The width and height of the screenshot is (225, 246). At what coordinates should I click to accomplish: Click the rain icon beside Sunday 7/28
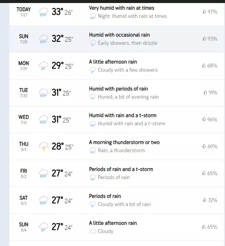click(43, 39)
